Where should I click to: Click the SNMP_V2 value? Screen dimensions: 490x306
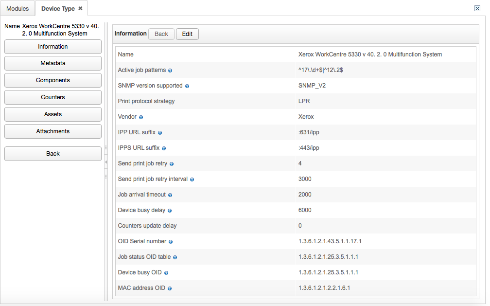click(312, 86)
